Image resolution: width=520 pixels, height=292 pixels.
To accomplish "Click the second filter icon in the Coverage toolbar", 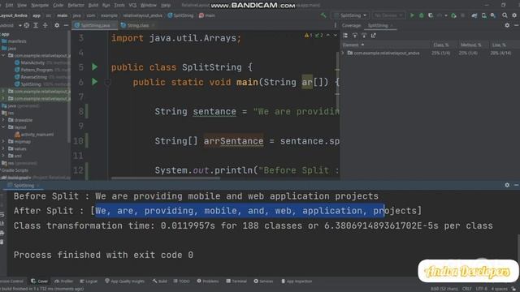I will 364,36.
